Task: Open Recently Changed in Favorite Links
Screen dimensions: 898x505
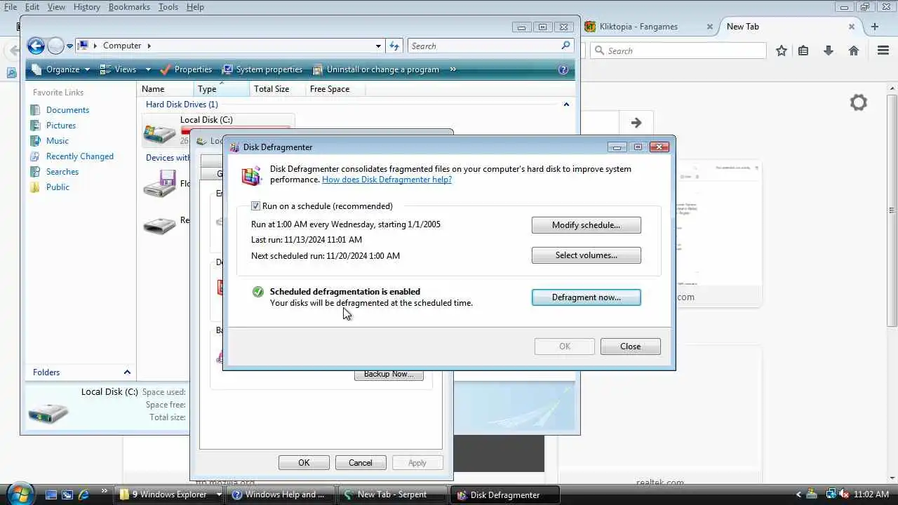Action: pos(79,156)
